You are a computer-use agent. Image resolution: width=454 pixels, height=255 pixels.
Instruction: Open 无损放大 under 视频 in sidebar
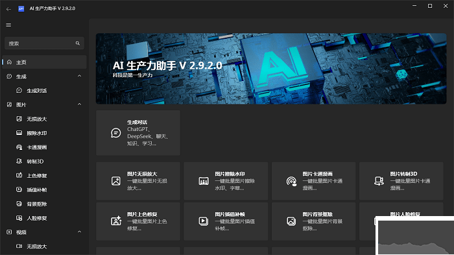[44, 247]
